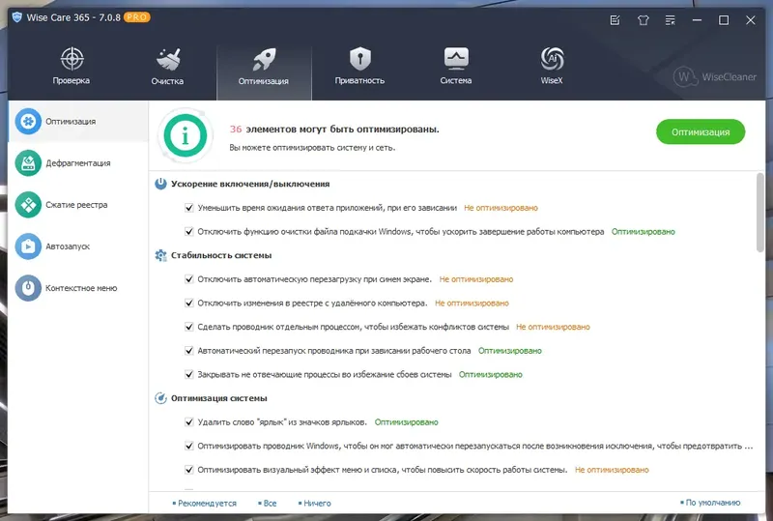This screenshot has width=773, height=521.
Task: Click the gauge icon beside Оптимизация системы
Action: pyautogui.click(x=160, y=398)
